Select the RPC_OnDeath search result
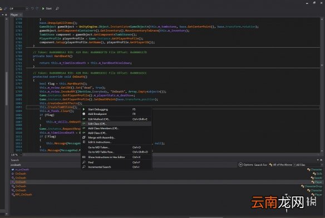 click(x=167, y=195)
